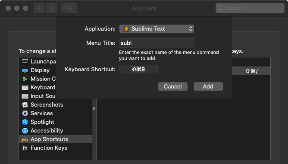Click the Accessibility icon
The height and width of the screenshot is (164, 288).
pyautogui.click(x=25, y=131)
